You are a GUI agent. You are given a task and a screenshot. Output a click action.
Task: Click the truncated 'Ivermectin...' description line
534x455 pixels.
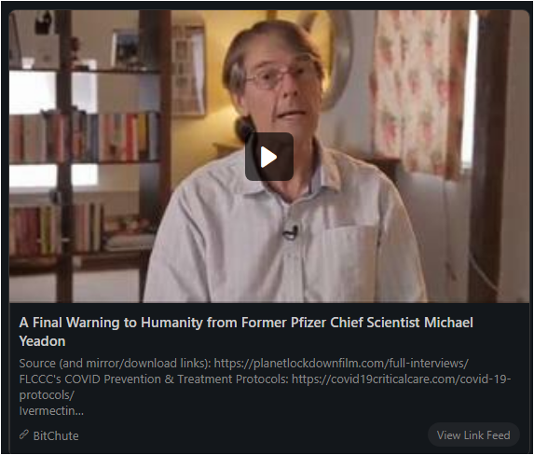tap(51, 410)
